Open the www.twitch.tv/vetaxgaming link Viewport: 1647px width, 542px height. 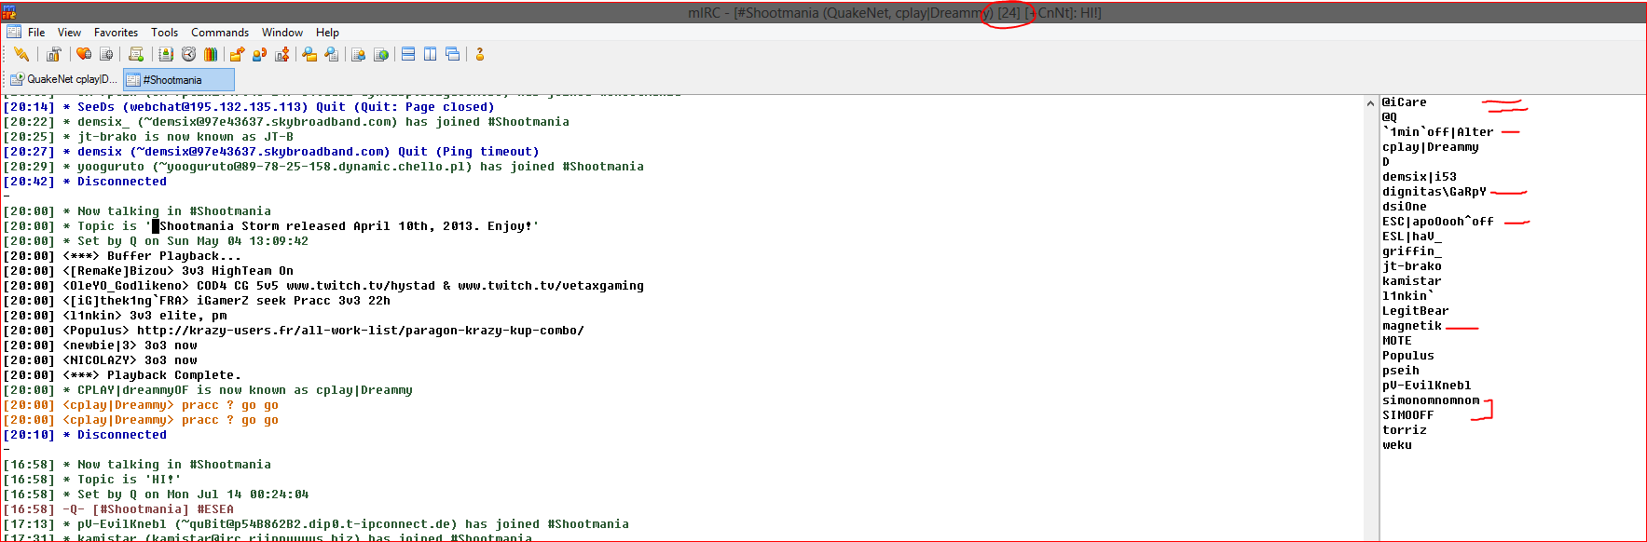click(551, 286)
